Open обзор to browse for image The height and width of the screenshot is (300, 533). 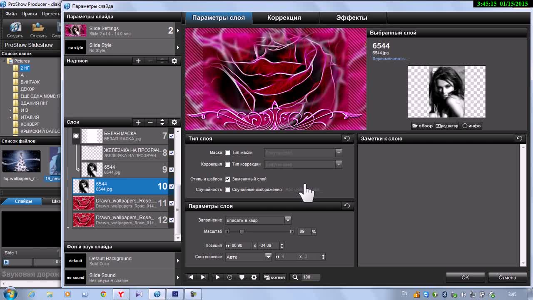coord(422,126)
